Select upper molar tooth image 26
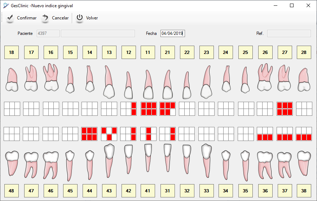Viewport: 317px width, 201px height. (265, 77)
